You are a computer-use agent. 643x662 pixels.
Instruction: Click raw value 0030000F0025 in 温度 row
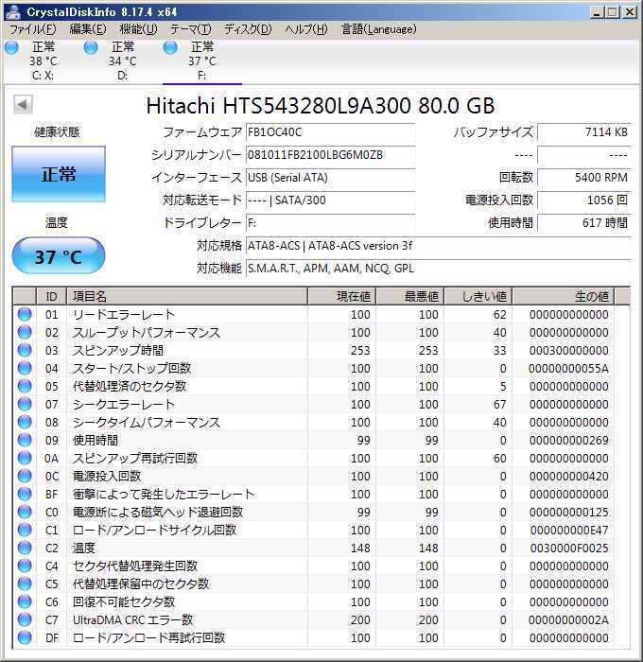(x=568, y=548)
